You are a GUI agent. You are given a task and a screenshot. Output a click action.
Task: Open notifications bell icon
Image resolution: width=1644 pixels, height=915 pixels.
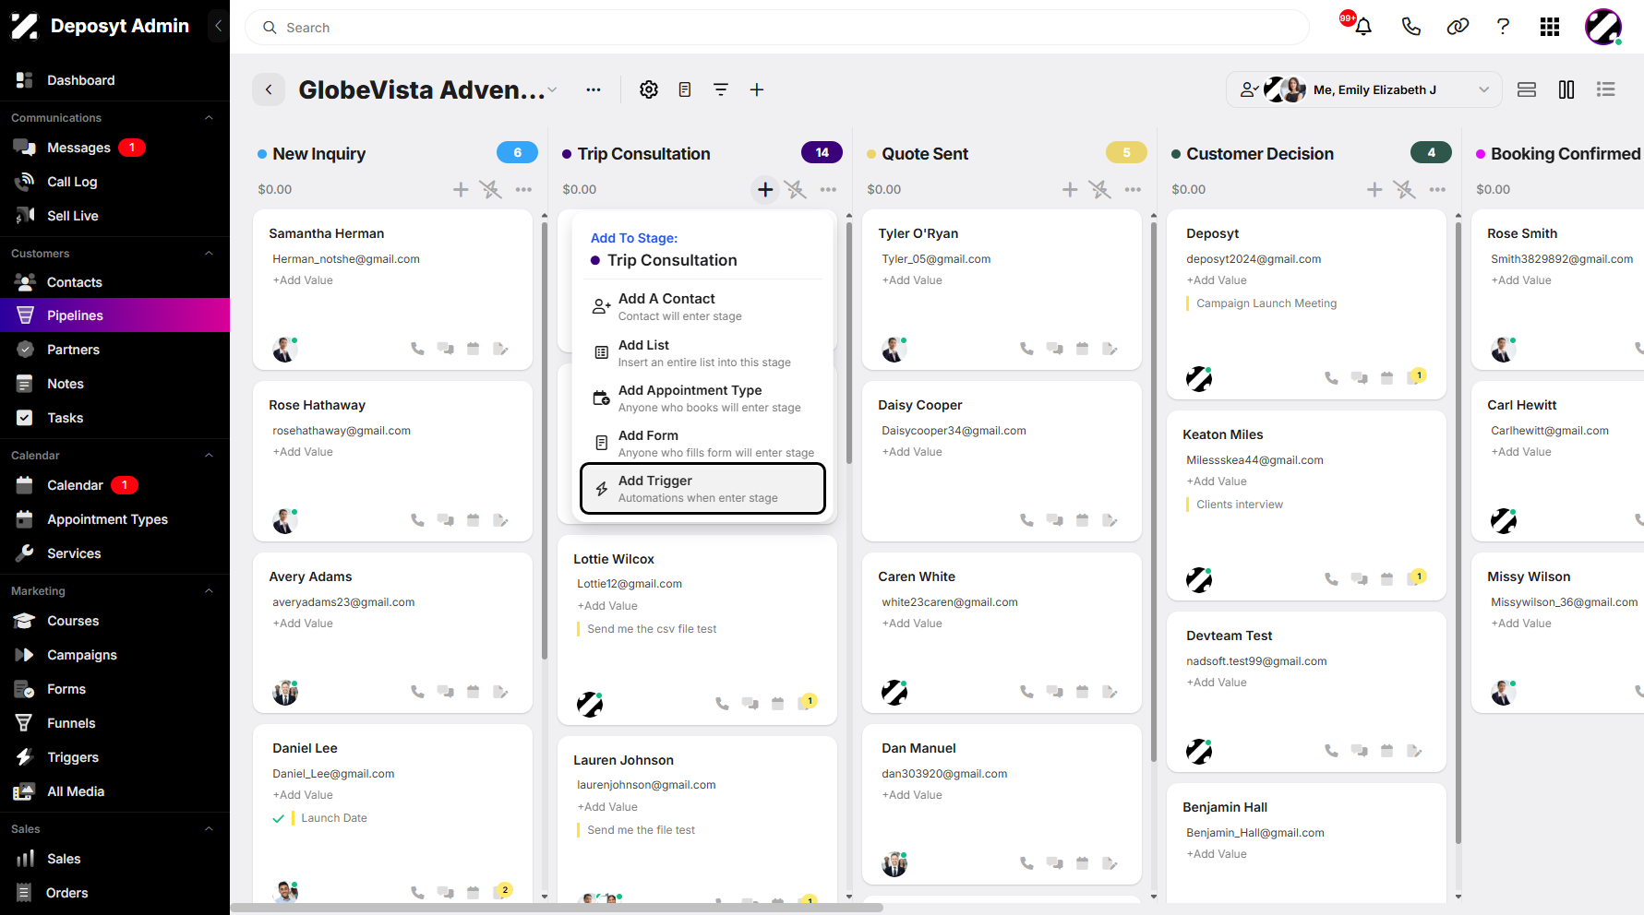pyautogui.click(x=1362, y=27)
